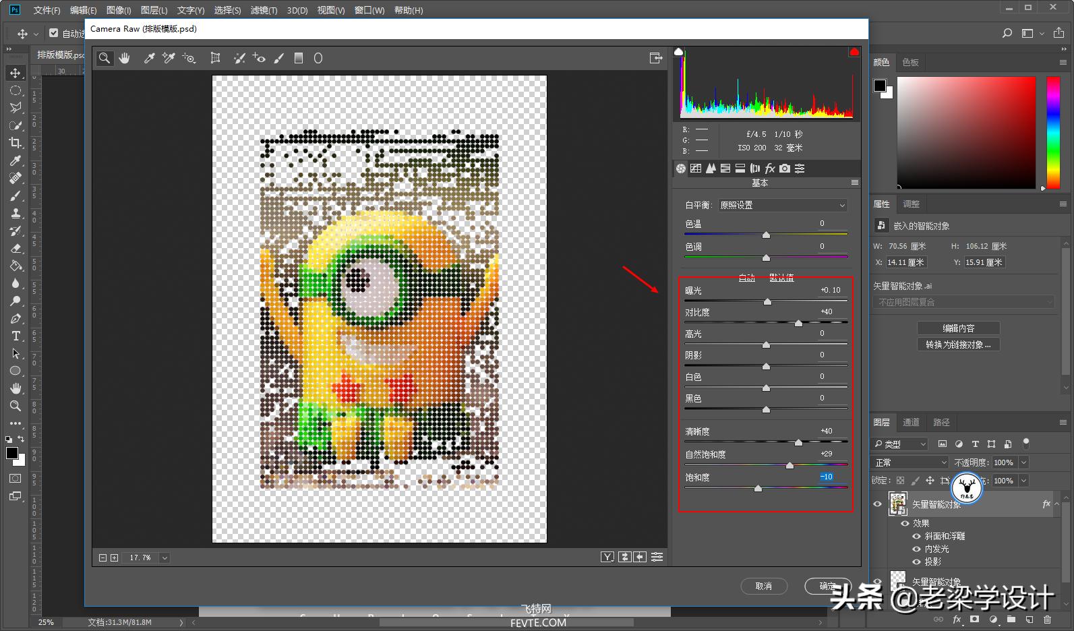This screenshot has width=1074, height=631.
Task: Open the Effects fx panel in Camera Raw
Action: pyautogui.click(x=770, y=169)
